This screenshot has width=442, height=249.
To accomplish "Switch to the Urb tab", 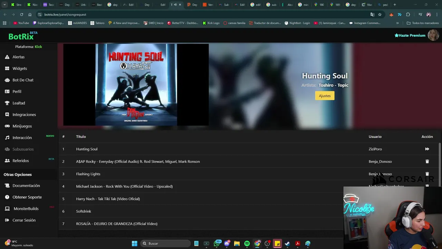I will pos(80,5).
